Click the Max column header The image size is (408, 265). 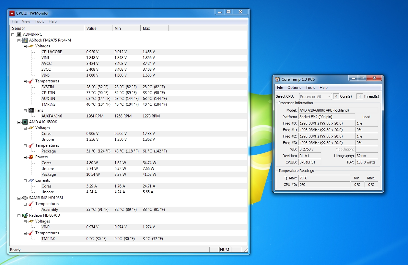[x=155, y=29]
